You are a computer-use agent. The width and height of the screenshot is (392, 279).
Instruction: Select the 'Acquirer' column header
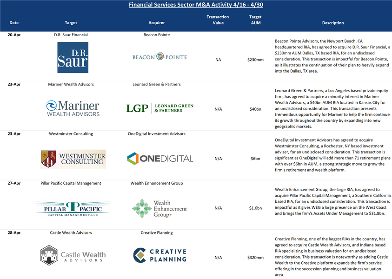point(157,23)
